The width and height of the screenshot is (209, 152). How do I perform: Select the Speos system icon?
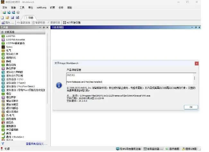pos(3,47)
